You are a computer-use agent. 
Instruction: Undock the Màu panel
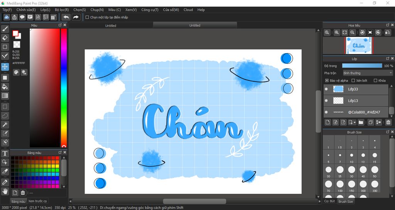point(60,25)
